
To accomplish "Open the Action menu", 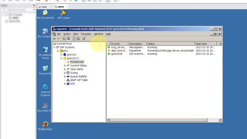I will coord(67,34).
